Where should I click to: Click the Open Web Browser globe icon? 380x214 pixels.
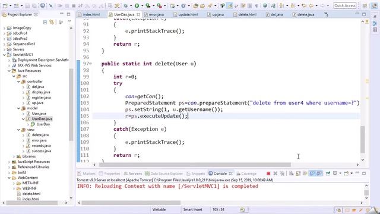(265, 5)
